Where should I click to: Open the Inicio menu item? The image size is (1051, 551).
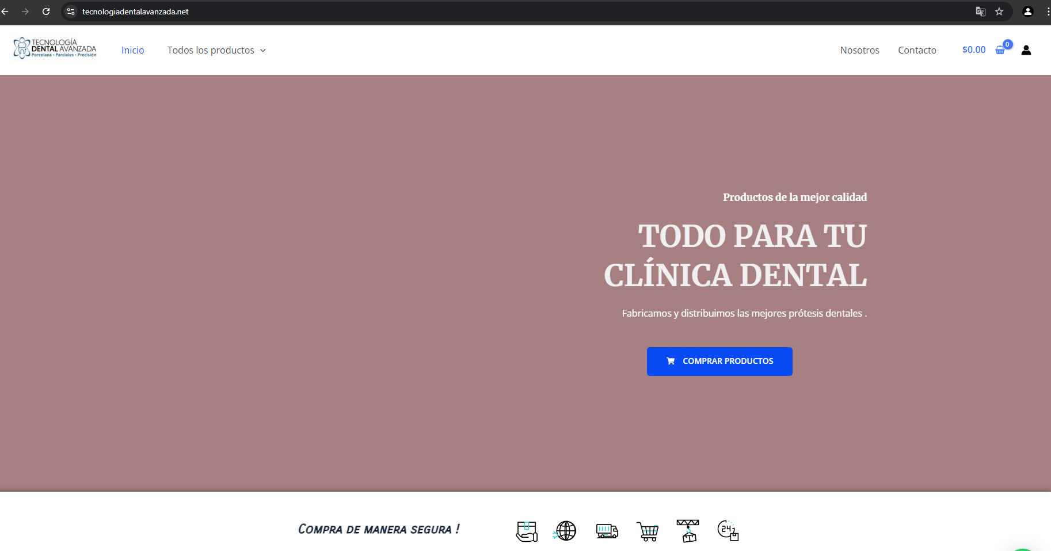133,50
